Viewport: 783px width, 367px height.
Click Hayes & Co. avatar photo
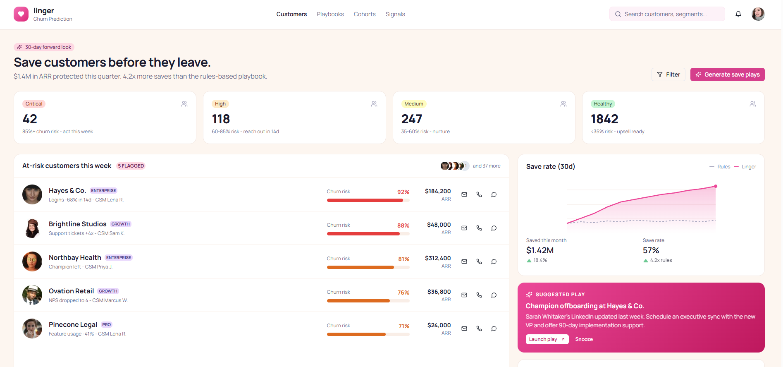tap(32, 194)
